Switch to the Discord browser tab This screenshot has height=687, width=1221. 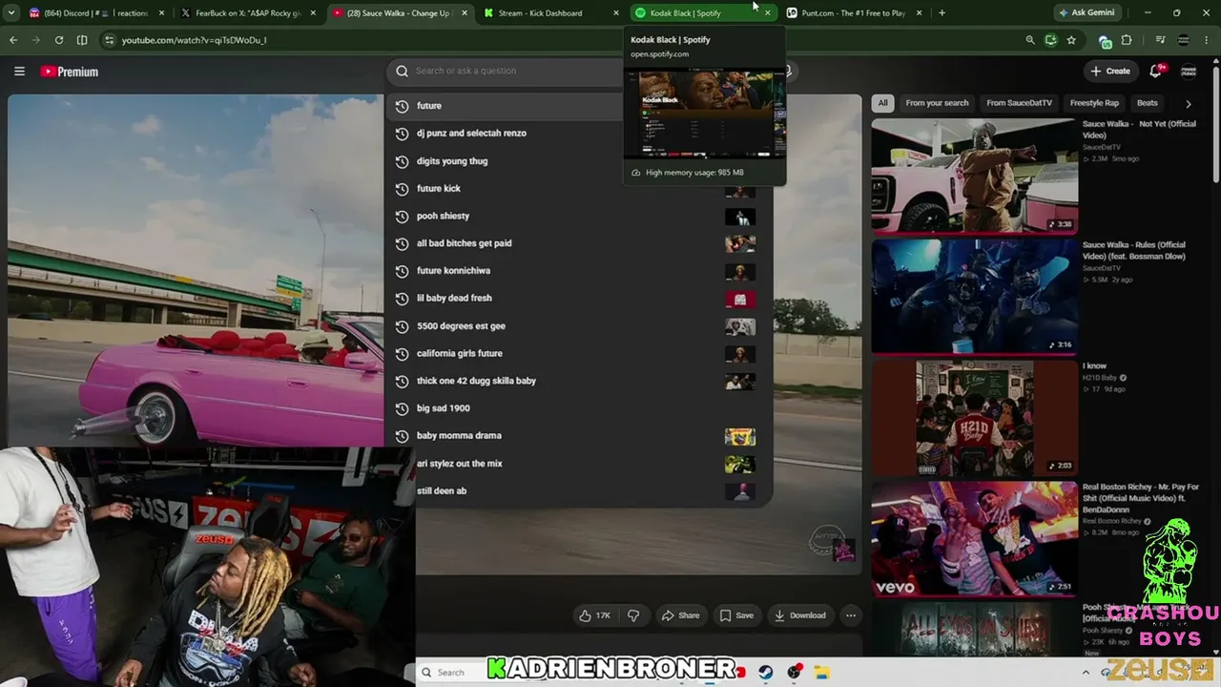(x=95, y=13)
